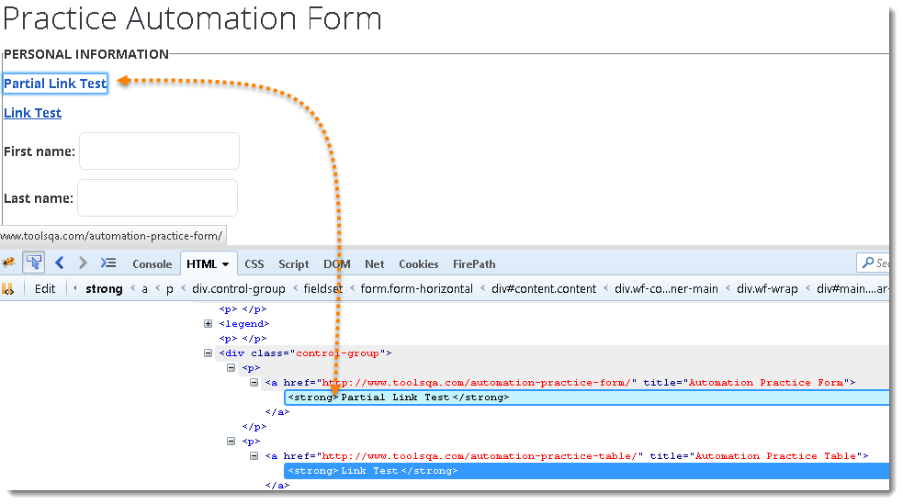The width and height of the screenshot is (903, 504).
Task: Switch to the CSS tab
Action: click(x=254, y=264)
